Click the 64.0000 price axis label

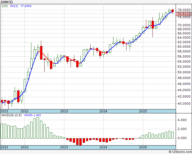pyautogui.click(x=184, y=38)
